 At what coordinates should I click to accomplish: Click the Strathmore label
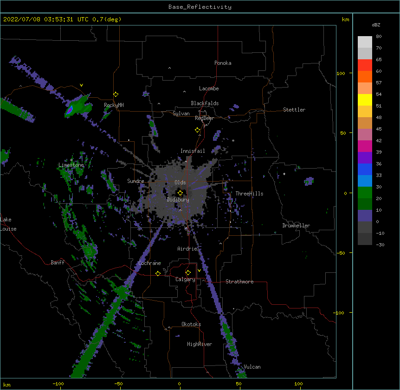[x=239, y=282]
